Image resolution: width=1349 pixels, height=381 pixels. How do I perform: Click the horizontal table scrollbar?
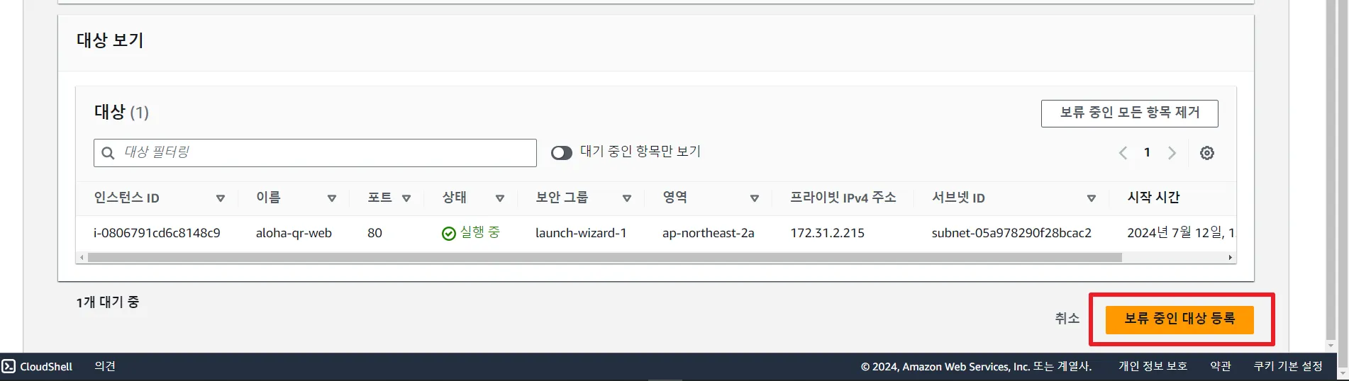coord(604,258)
